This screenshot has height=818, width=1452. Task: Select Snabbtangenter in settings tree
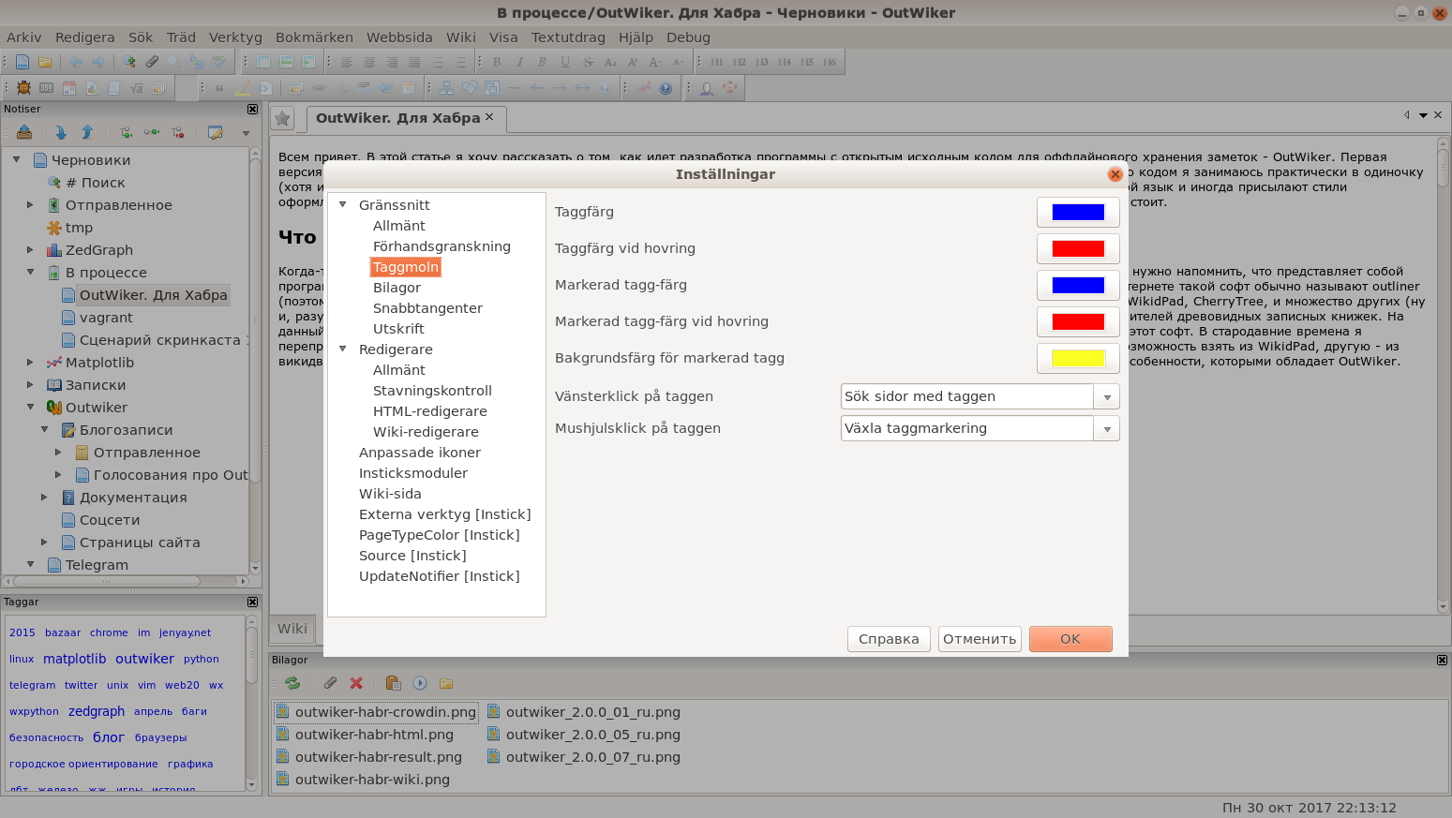(427, 308)
